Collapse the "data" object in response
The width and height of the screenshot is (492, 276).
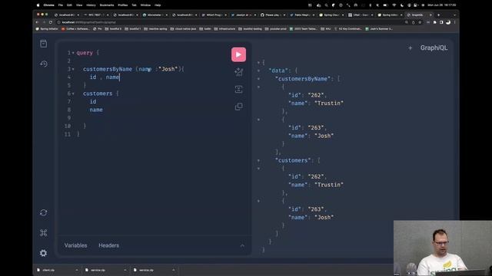pyautogui.click(x=258, y=71)
